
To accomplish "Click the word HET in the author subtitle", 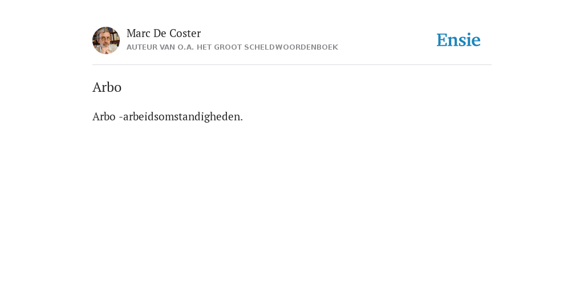I will (204, 47).
